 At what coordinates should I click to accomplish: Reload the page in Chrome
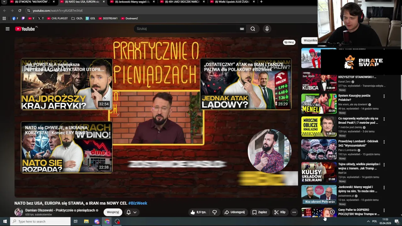click(x=19, y=11)
